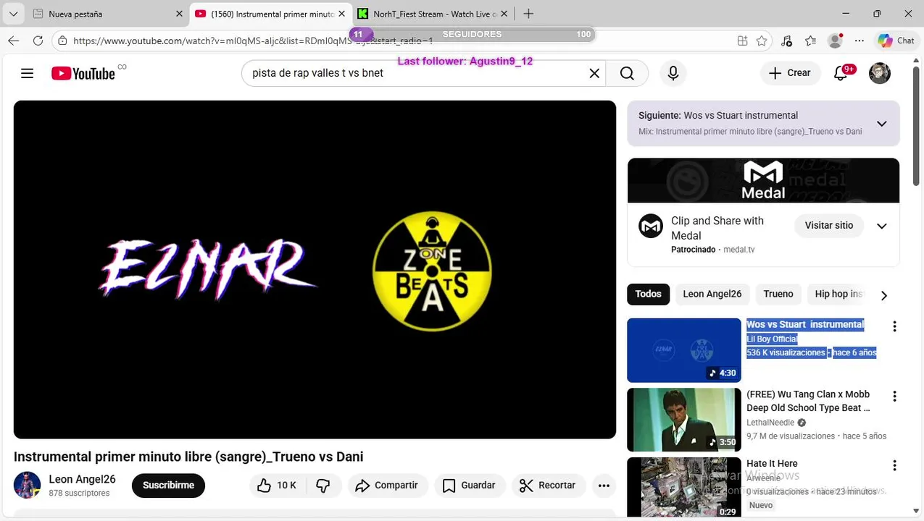Viewport: 924px width, 521px height.
Task: Expand the Siguiente mix playlist panel
Action: (x=882, y=124)
